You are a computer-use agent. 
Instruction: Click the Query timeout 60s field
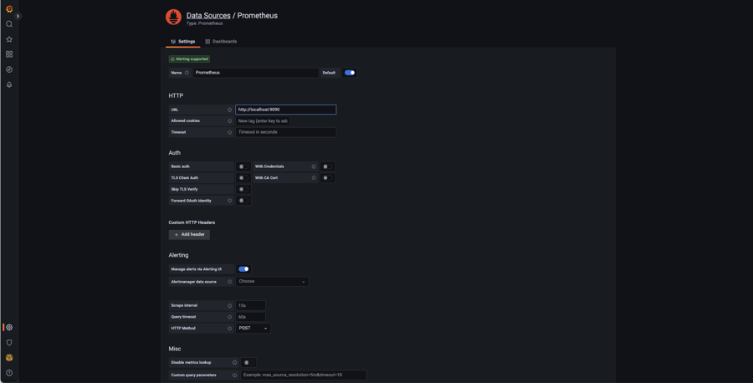(250, 317)
